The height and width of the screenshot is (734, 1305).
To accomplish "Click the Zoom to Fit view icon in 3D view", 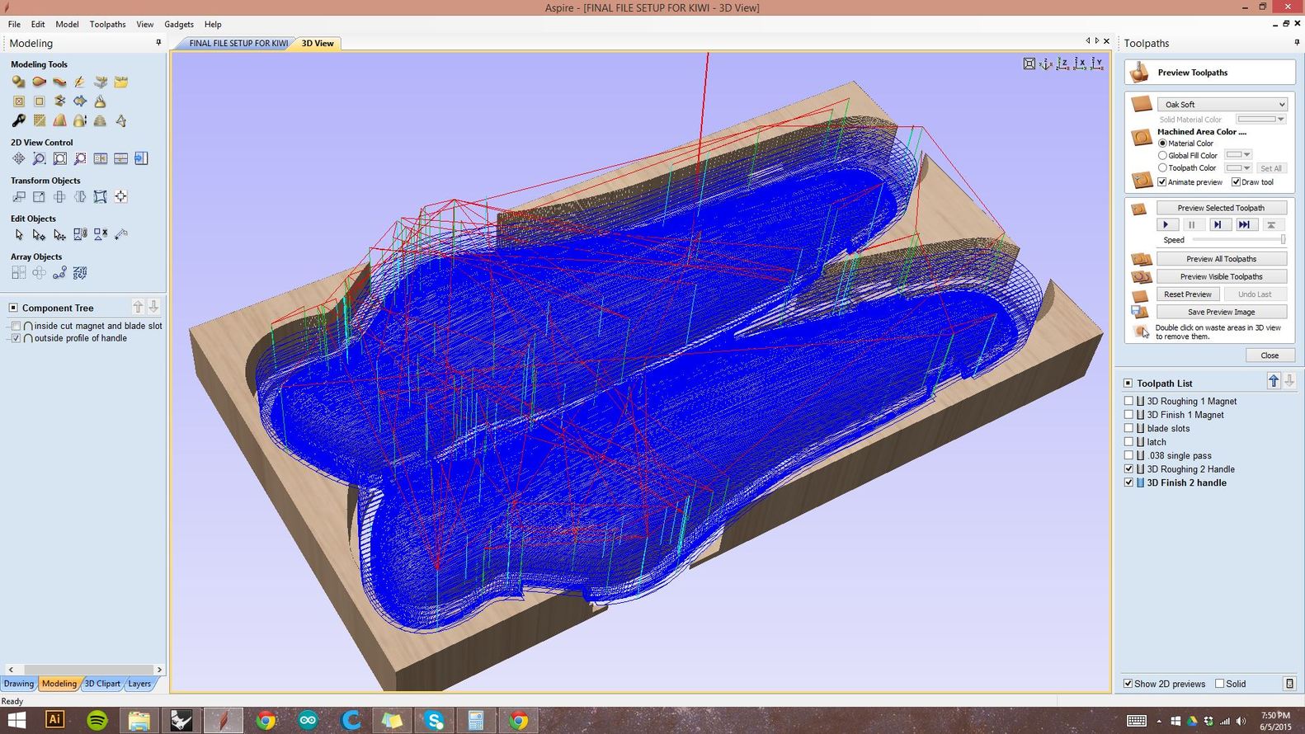I will (x=1029, y=64).
